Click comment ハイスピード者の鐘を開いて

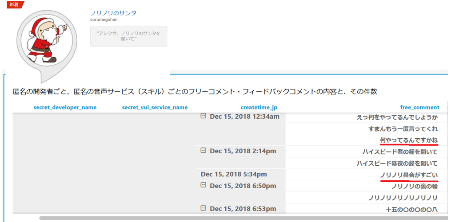[400, 152]
